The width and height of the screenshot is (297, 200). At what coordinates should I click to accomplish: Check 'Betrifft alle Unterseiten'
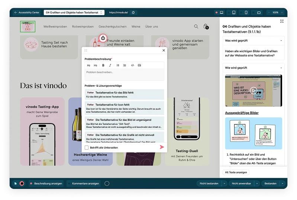[x=87, y=147]
